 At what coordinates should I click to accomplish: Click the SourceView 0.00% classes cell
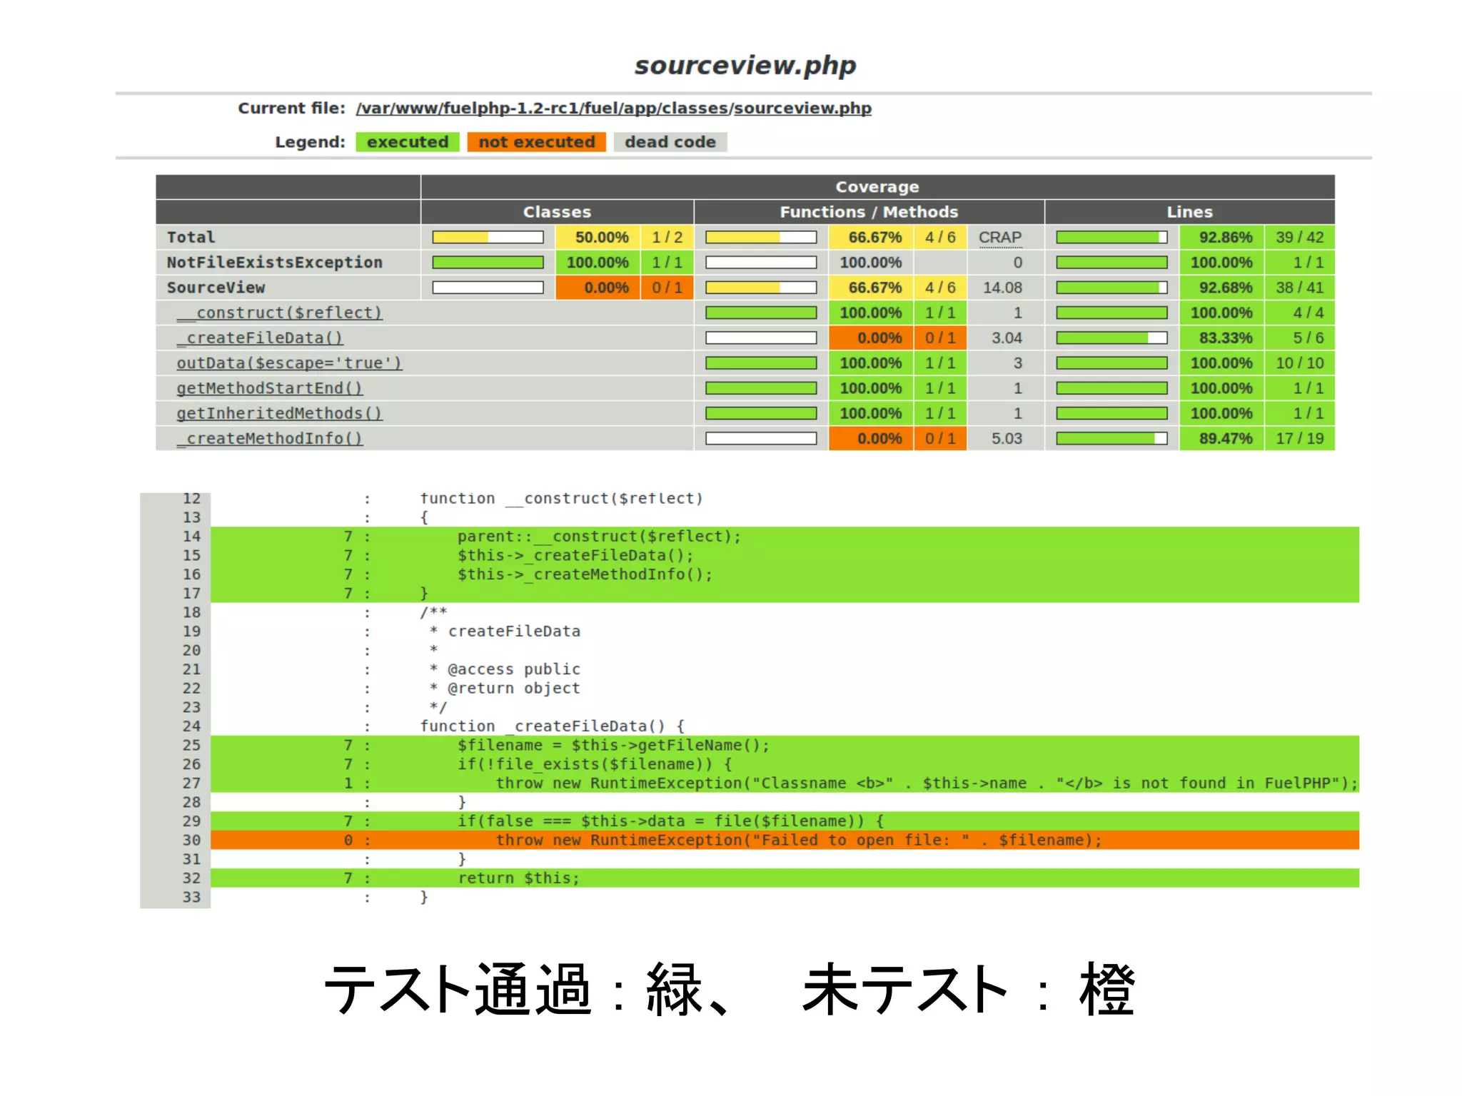[598, 288]
